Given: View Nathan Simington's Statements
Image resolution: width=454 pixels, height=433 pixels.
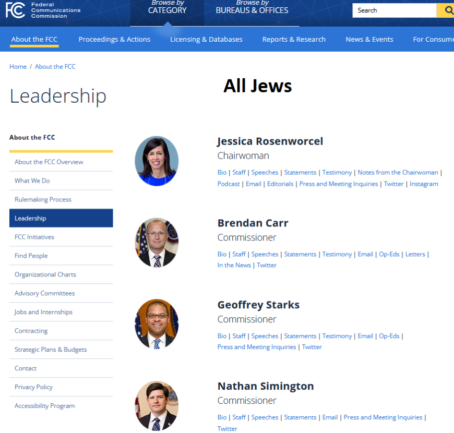Looking at the screenshot, I should (x=300, y=417).
